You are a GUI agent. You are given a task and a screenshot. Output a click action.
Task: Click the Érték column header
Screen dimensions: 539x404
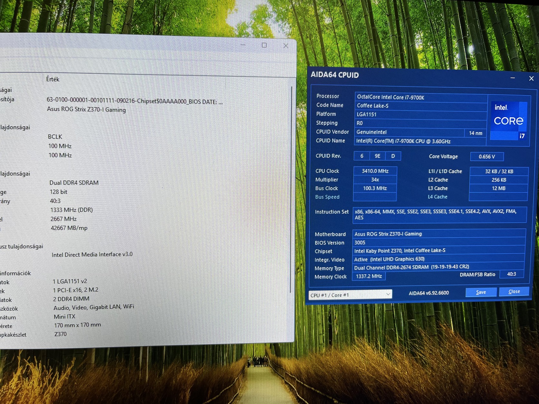pos(53,79)
